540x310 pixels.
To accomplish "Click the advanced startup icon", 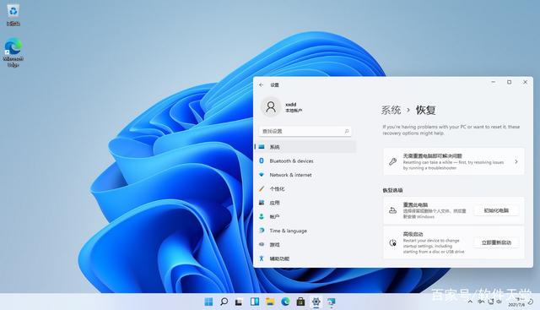I will [x=392, y=242].
